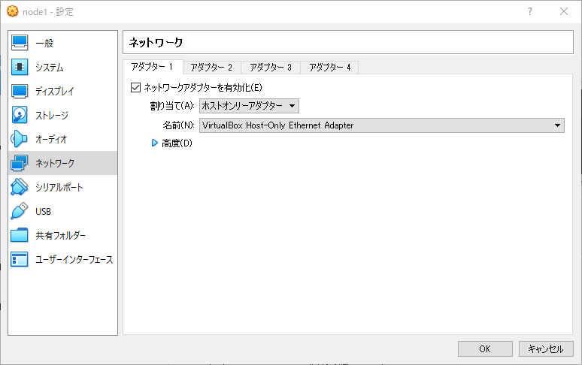
Task: Open the 共有フォルダー folder icon
Action: point(20,235)
